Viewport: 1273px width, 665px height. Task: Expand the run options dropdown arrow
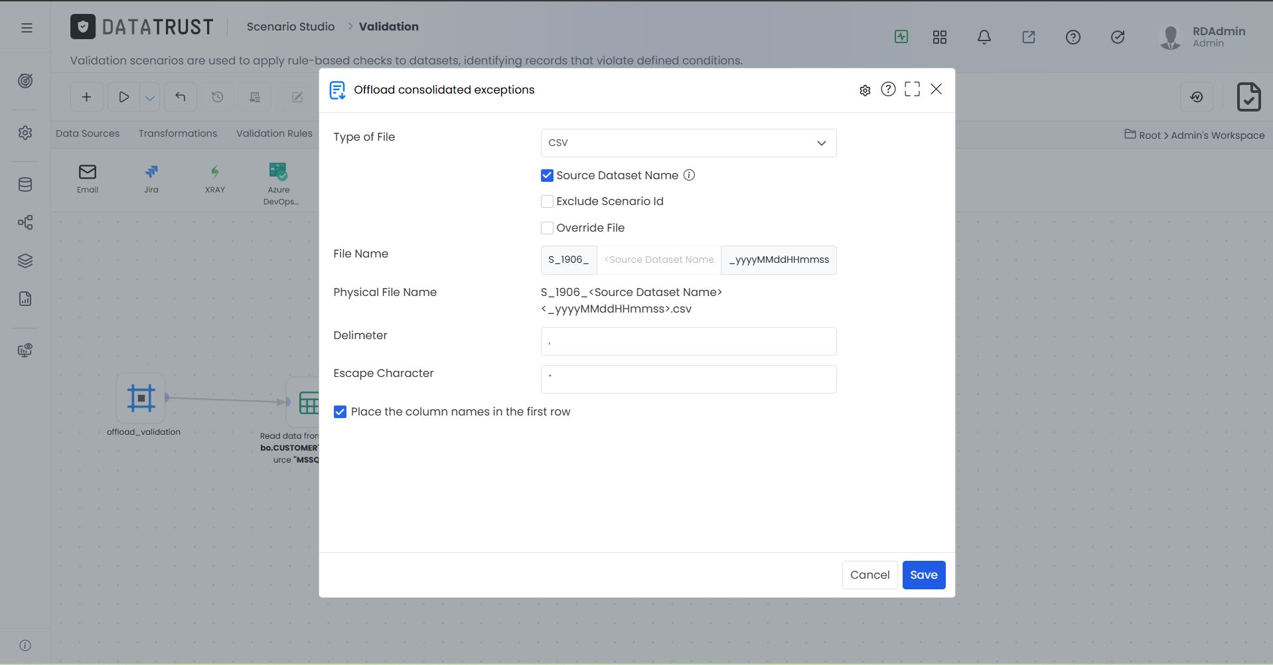150,98
